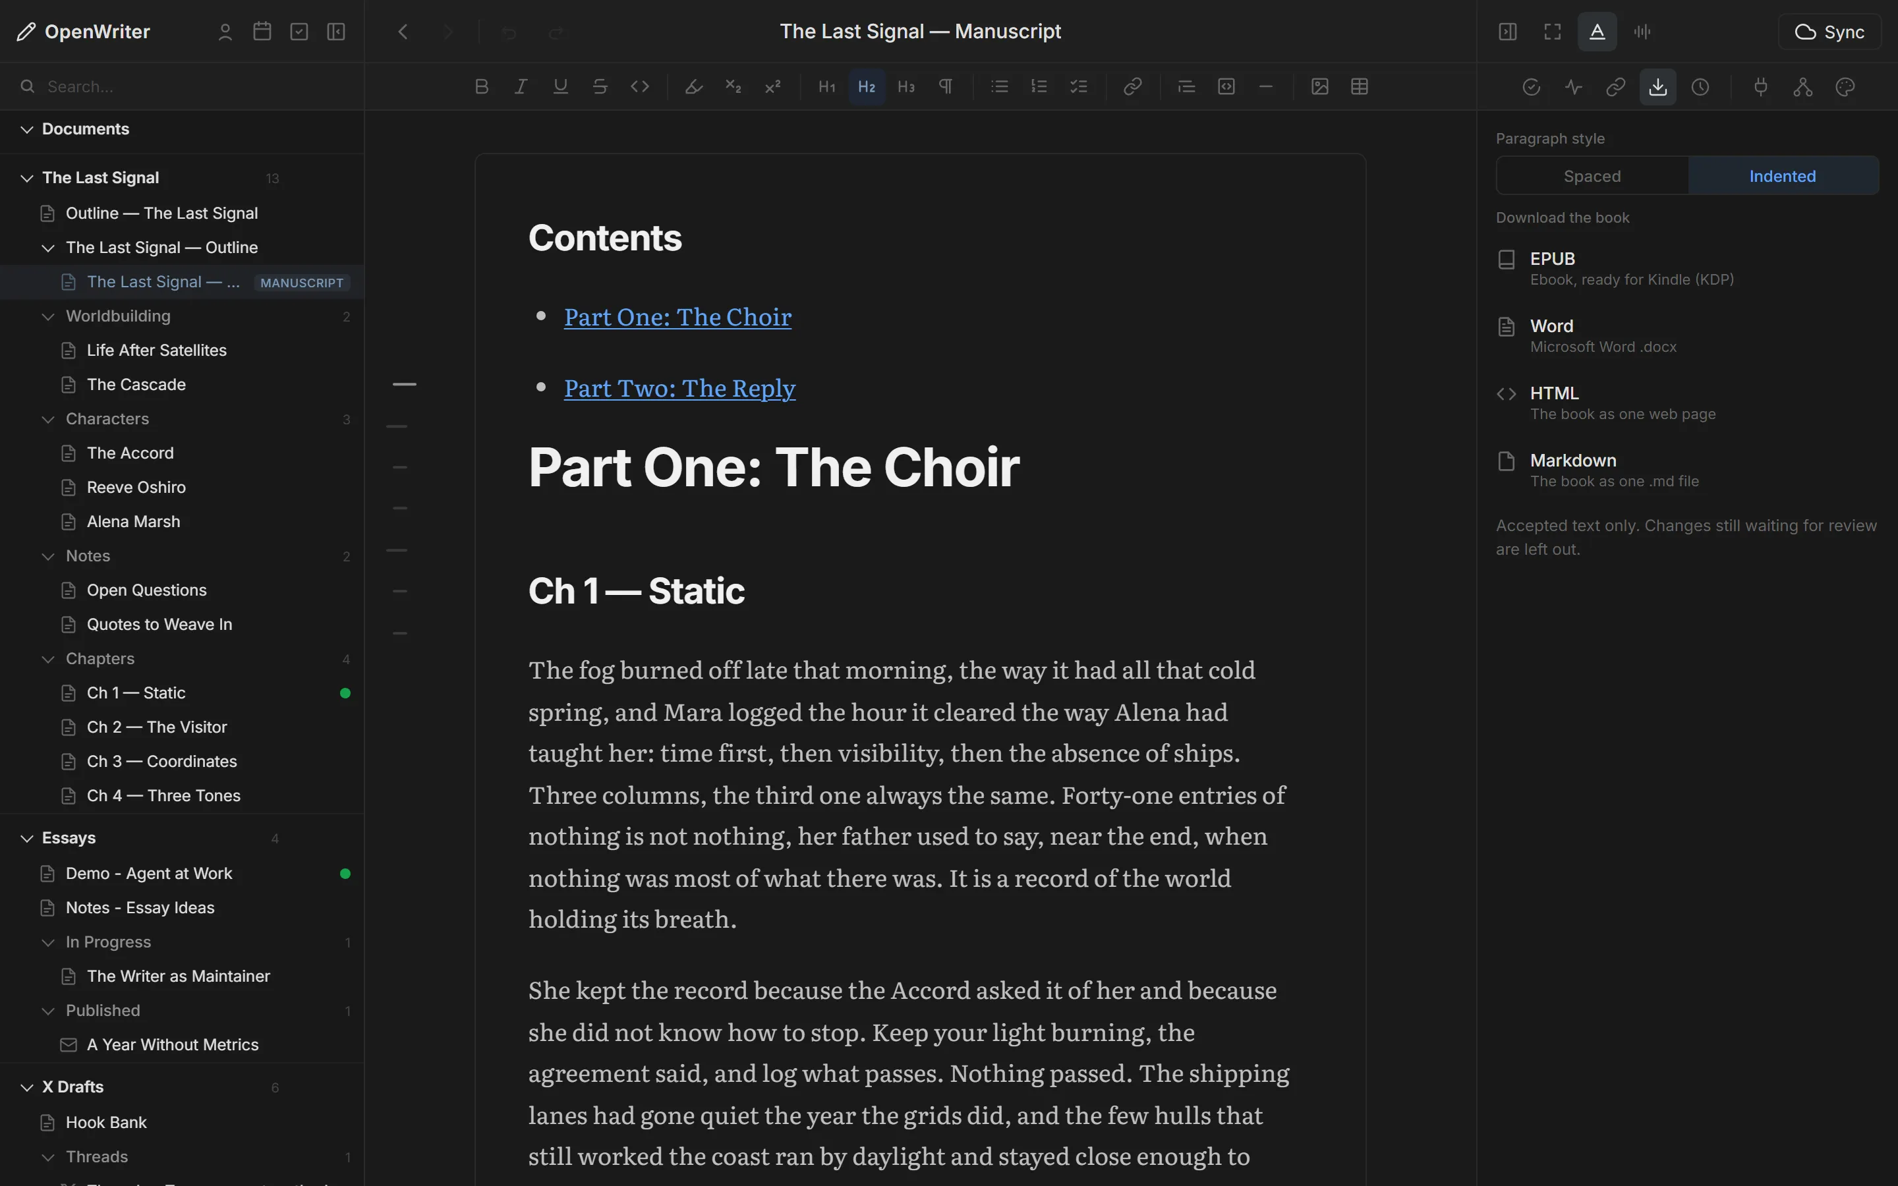Open the download/export panel icon
This screenshot has width=1898, height=1186.
(x=1658, y=87)
